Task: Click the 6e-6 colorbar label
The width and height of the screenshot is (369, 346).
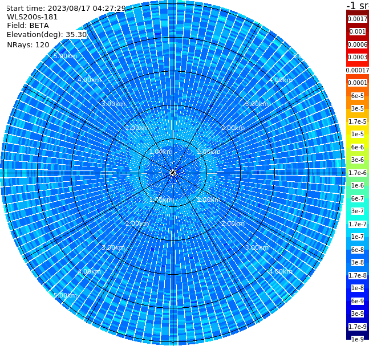Action: 358,147
